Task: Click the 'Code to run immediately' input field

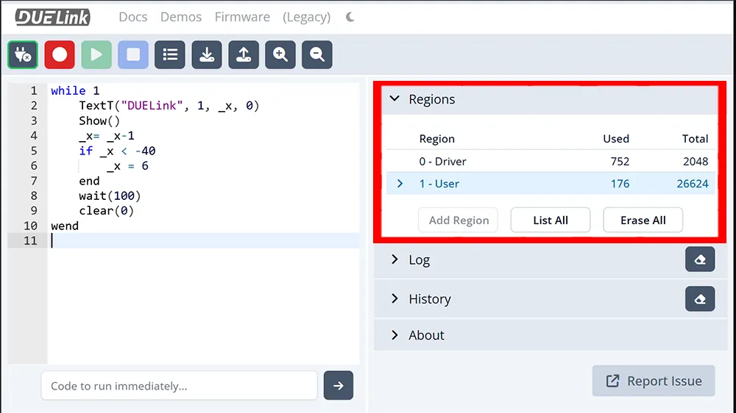Action: click(x=179, y=386)
